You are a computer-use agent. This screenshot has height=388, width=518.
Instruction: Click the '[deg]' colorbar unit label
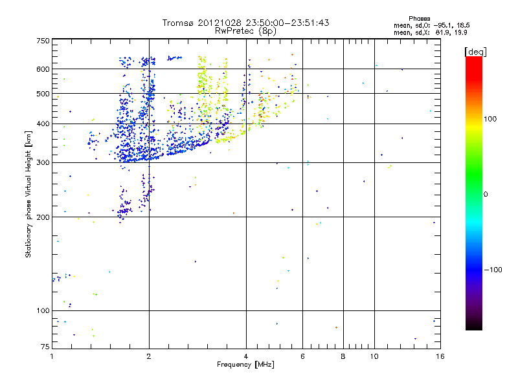tap(475, 52)
